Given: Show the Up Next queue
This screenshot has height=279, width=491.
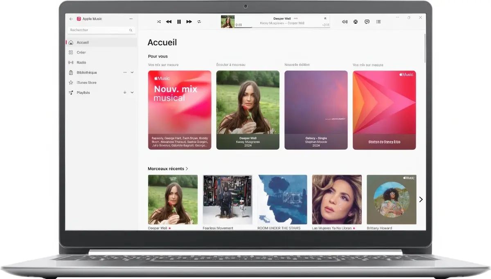Looking at the screenshot, I should point(378,22).
